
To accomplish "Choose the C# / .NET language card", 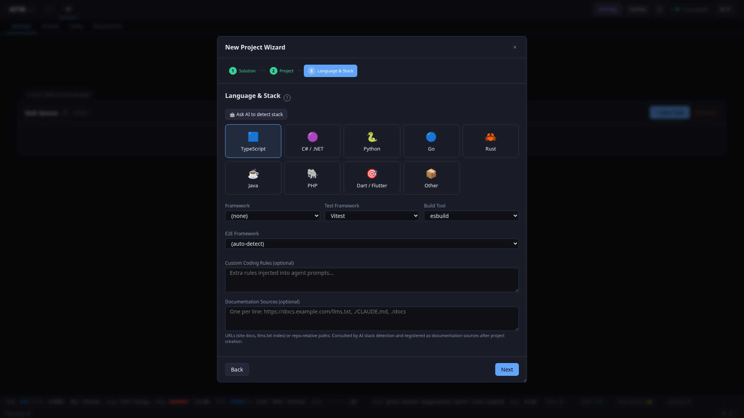I will pos(312,141).
